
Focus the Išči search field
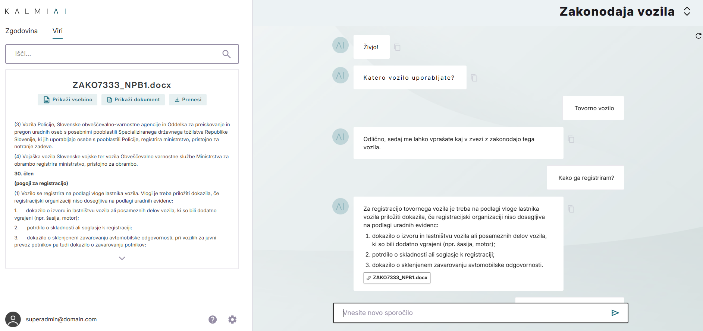click(116, 54)
